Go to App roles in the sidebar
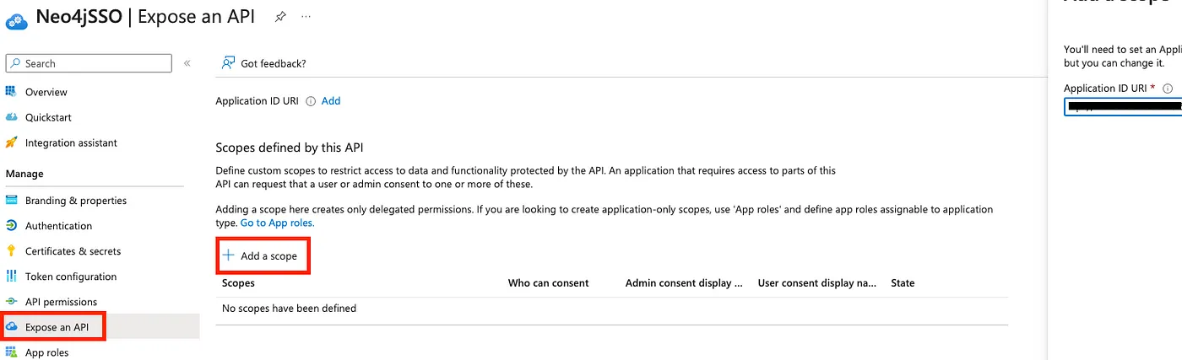Image resolution: width=1182 pixels, height=360 pixels. pos(46,352)
